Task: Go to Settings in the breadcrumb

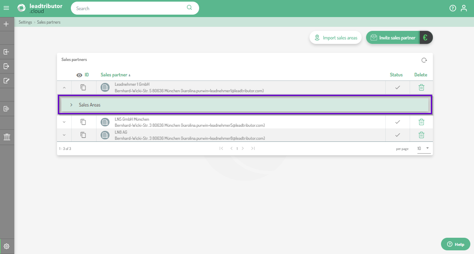Action: coord(25,22)
